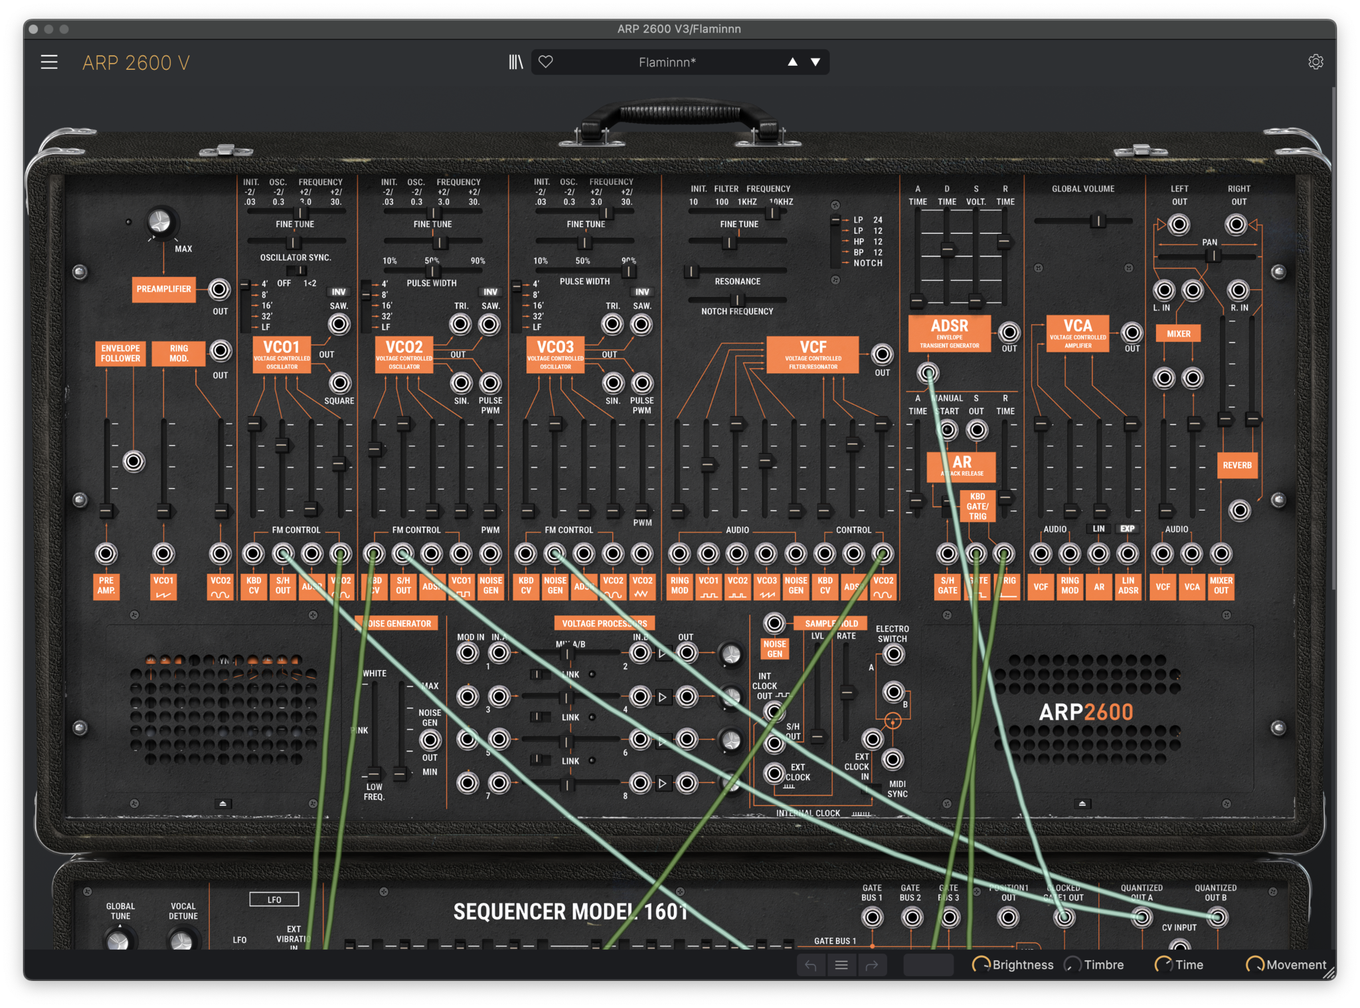This screenshot has width=1360, height=1008.
Task: Open the main hamburger menu
Action: pyautogui.click(x=49, y=62)
